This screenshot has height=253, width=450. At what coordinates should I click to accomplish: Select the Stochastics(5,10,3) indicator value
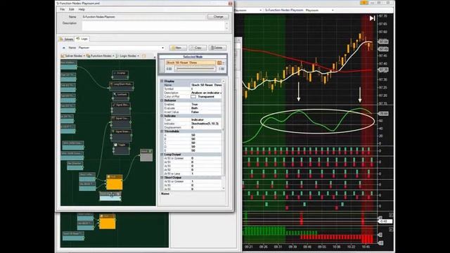pos(206,124)
